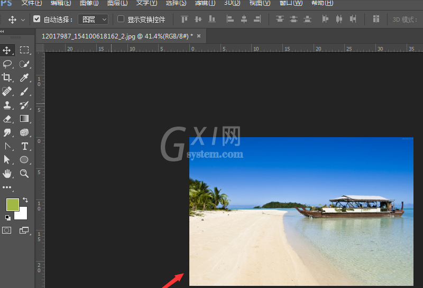Activate the Eraser tool
The width and height of the screenshot is (423, 288).
tap(7, 119)
